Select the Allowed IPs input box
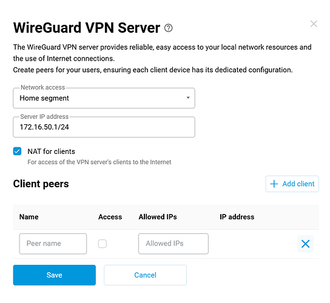Screen dimensions: 330x303 (x=173, y=244)
